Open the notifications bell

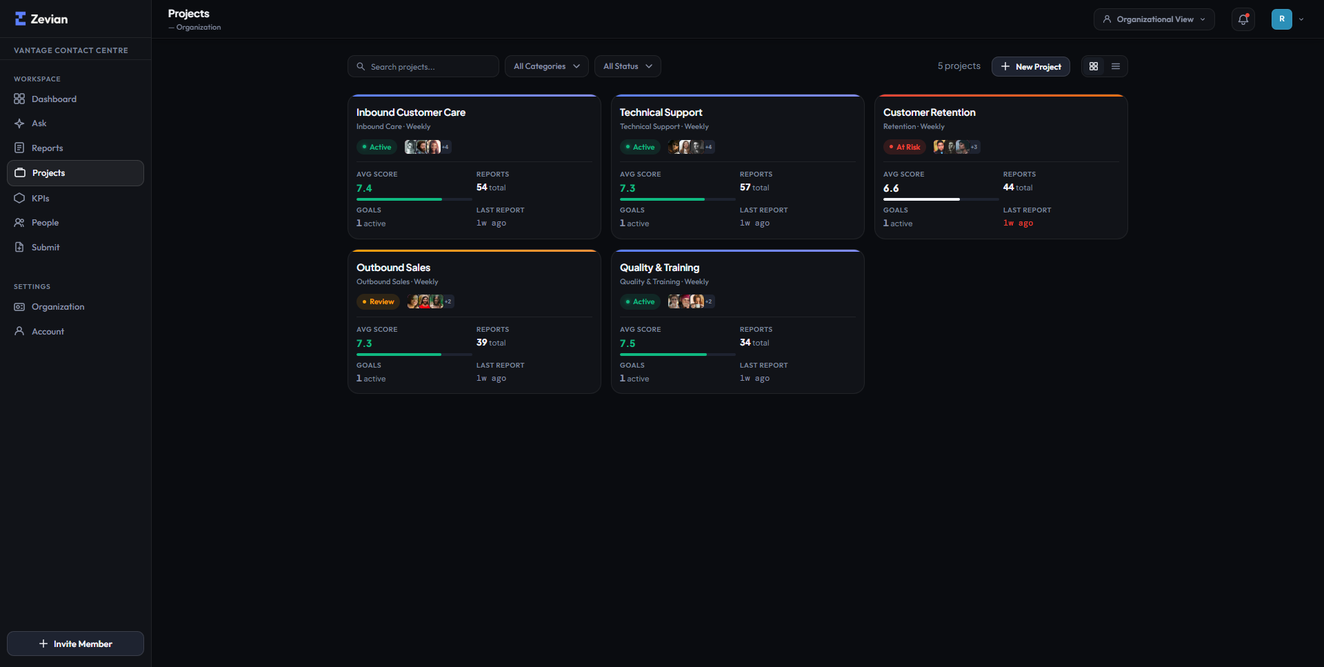[1243, 19]
